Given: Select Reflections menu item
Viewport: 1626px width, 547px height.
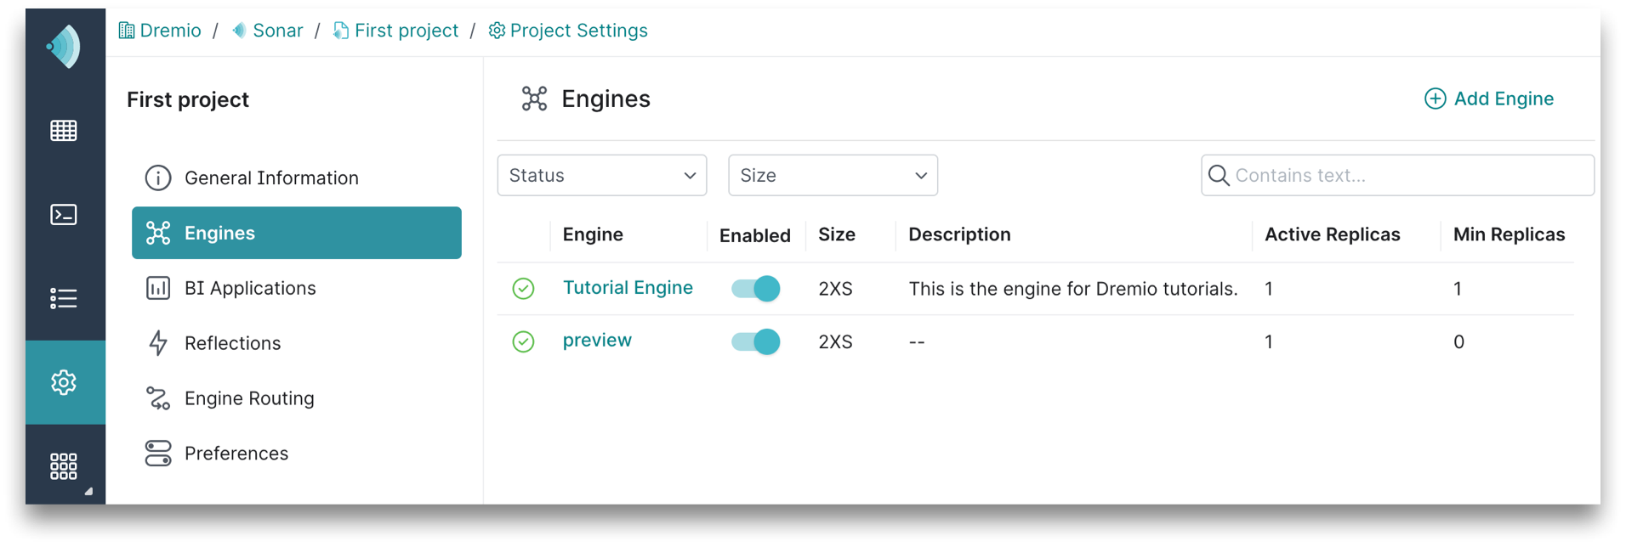Looking at the screenshot, I should [x=297, y=343].
